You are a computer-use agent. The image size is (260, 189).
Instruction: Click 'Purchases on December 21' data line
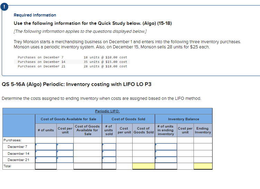click(72, 66)
